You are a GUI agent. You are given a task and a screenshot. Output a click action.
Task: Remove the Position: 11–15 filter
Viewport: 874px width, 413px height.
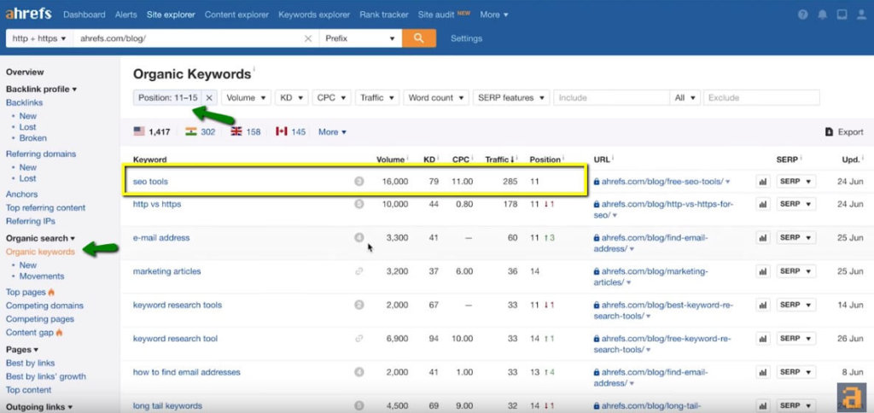(x=209, y=97)
